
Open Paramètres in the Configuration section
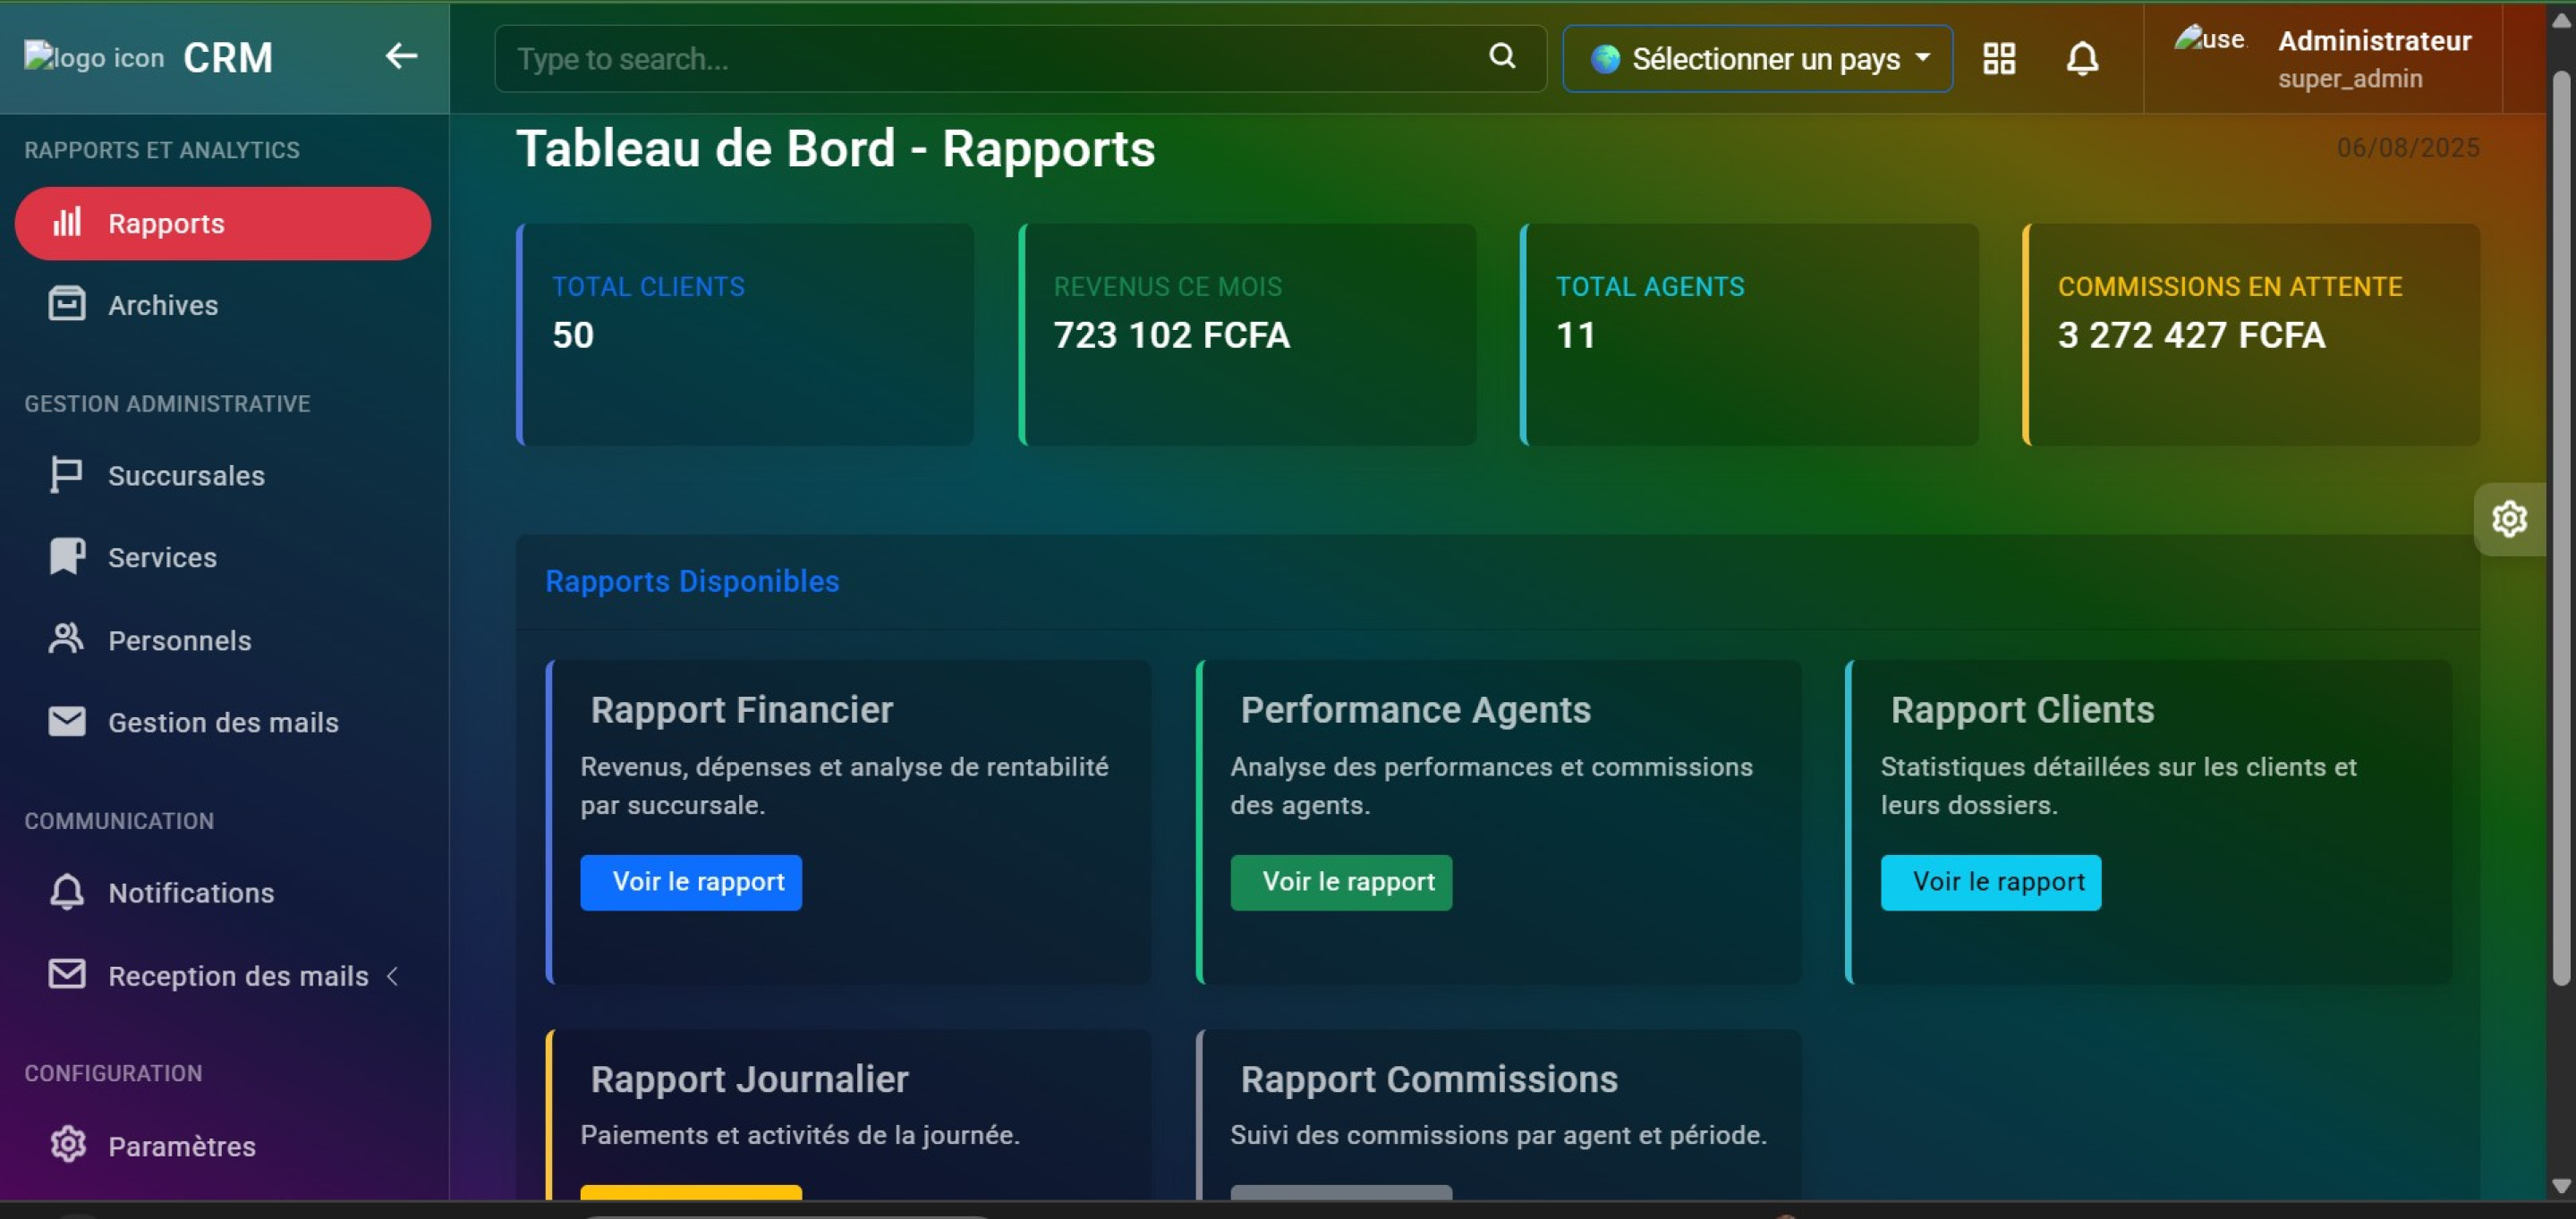coord(181,1146)
